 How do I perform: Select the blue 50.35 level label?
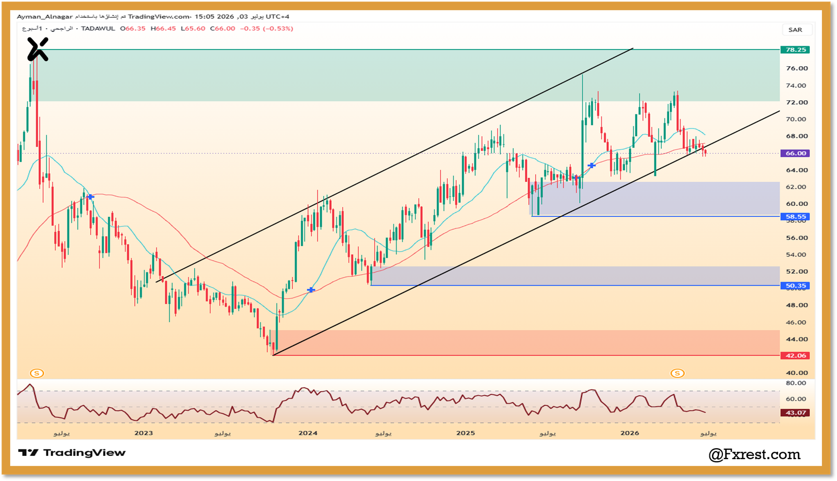pos(795,286)
